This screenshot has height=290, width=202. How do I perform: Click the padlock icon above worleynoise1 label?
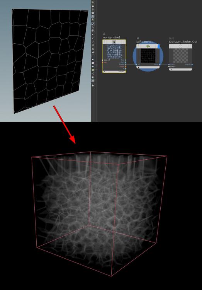tap(104, 34)
